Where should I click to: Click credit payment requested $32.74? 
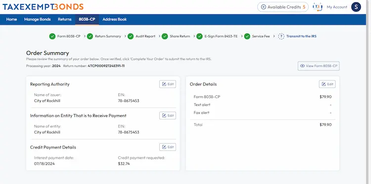(x=124, y=164)
